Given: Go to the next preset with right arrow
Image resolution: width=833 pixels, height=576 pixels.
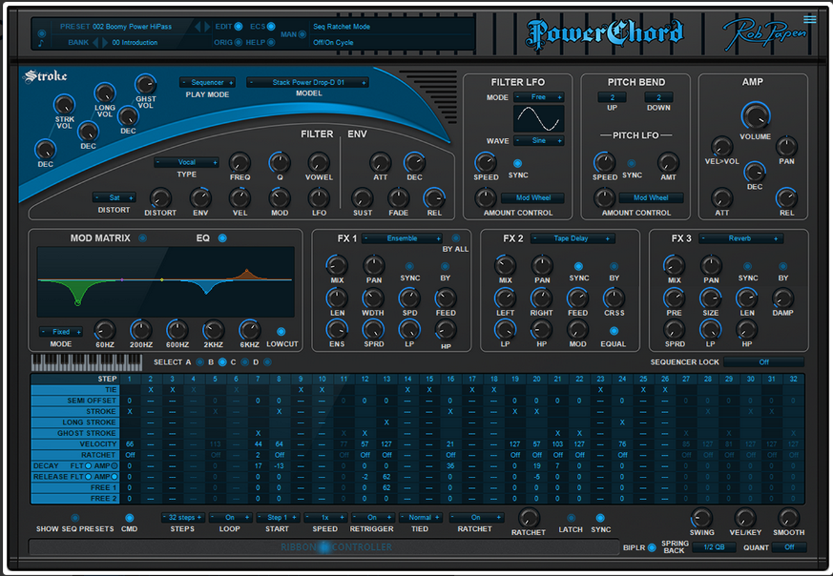Looking at the screenshot, I should [206, 26].
